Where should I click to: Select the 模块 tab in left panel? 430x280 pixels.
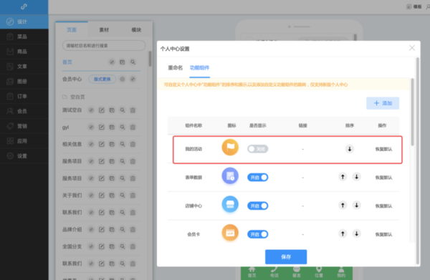pyautogui.click(x=136, y=29)
